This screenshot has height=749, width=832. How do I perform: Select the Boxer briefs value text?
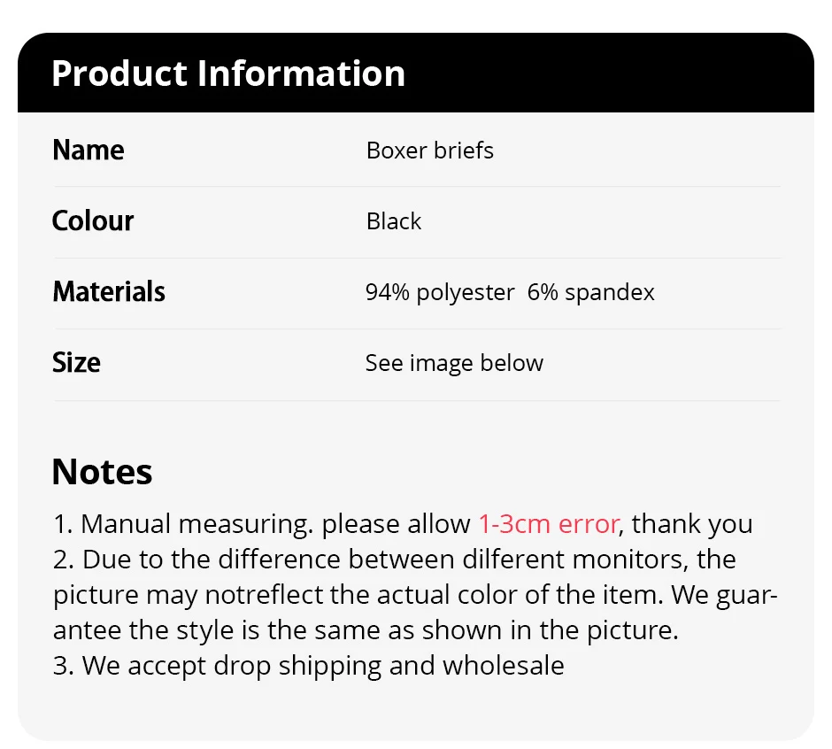[x=429, y=151]
